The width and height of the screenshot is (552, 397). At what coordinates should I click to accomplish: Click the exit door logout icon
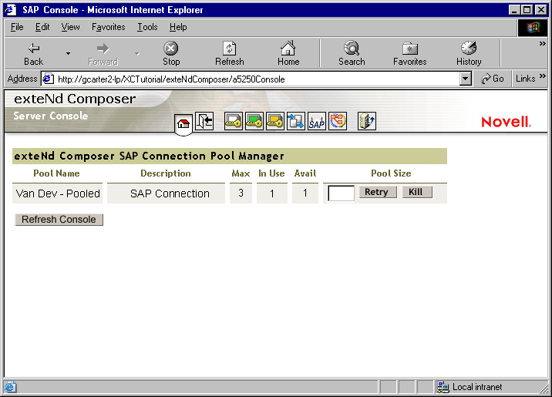tap(204, 121)
